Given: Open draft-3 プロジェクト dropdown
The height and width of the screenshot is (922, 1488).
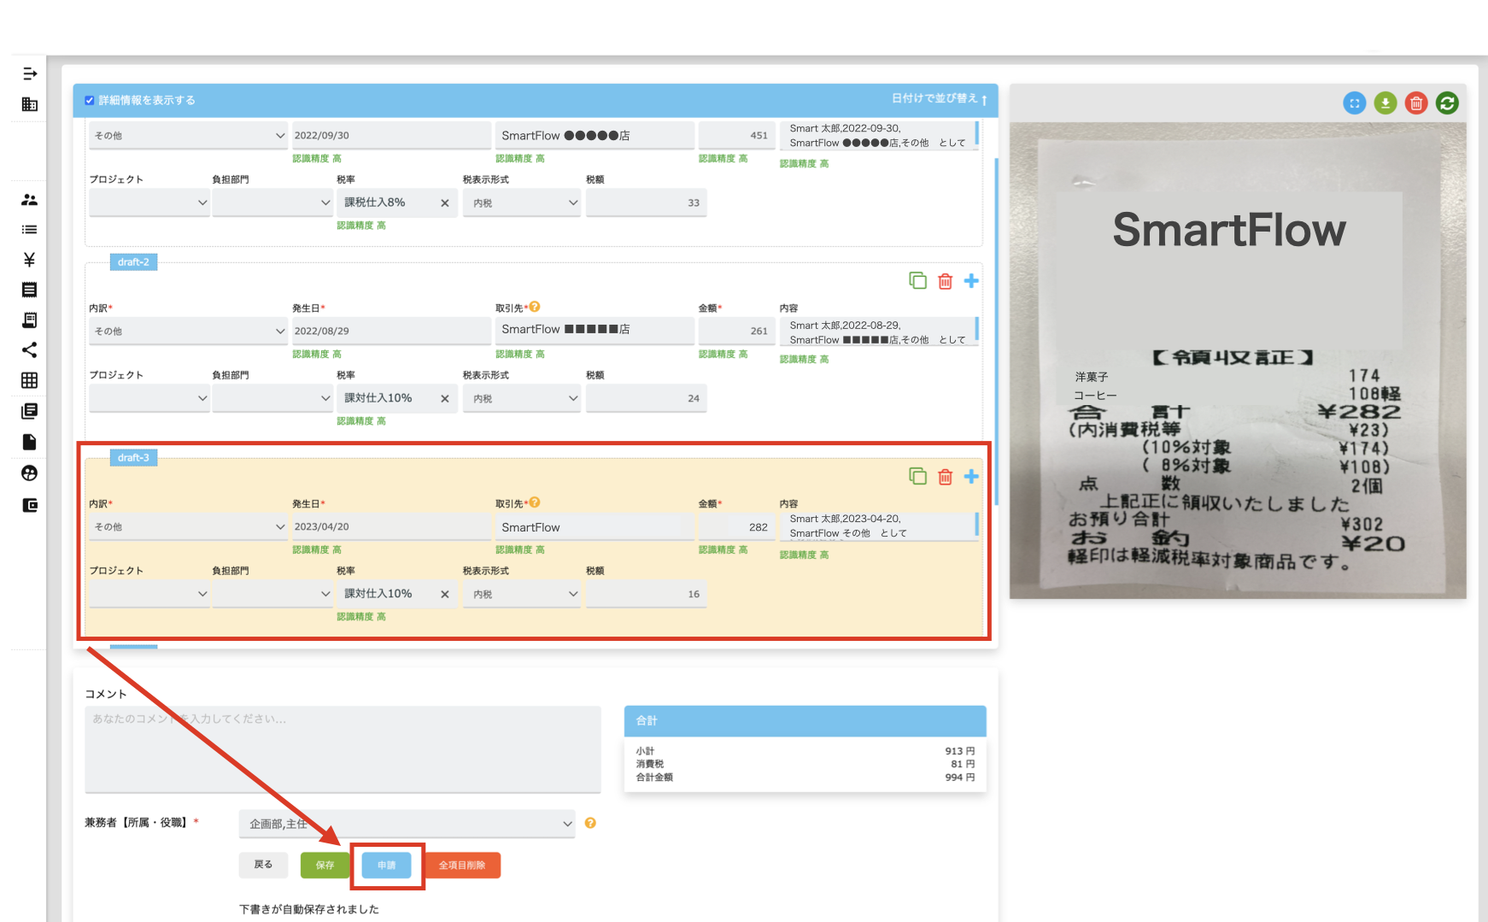Looking at the screenshot, I should coord(149,594).
